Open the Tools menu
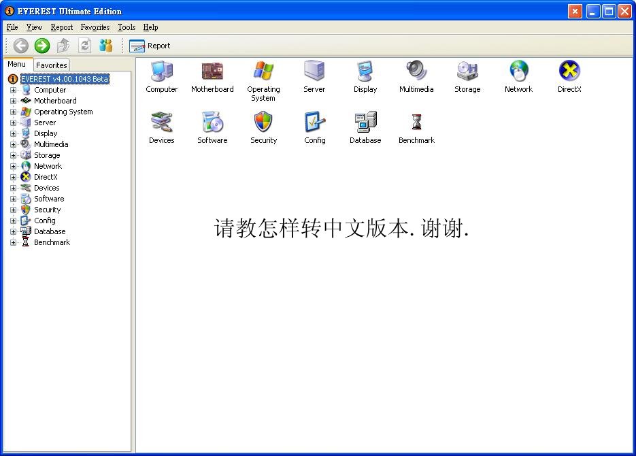 point(127,27)
